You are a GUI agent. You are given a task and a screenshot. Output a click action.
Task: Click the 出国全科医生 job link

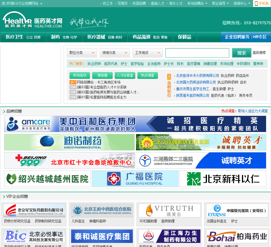217,221
